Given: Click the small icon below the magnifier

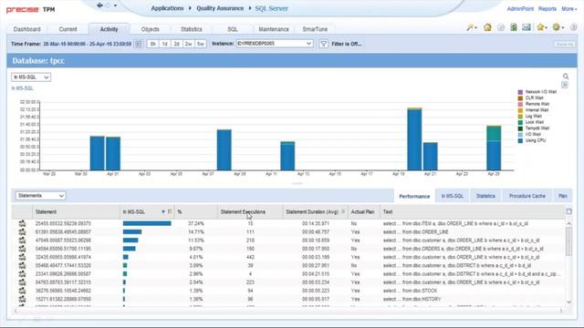Looking at the screenshot, I should pos(565,85).
